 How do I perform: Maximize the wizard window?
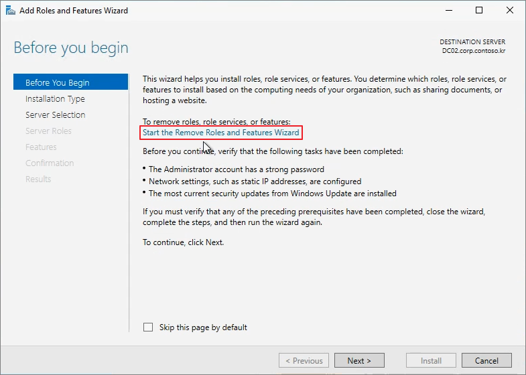[x=479, y=11]
